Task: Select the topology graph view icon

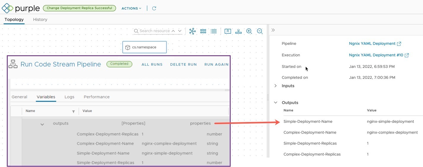Action: tap(193, 31)
